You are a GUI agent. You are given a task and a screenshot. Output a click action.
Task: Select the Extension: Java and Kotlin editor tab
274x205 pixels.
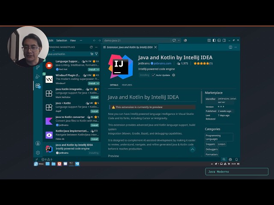click(x=129, y=47)
